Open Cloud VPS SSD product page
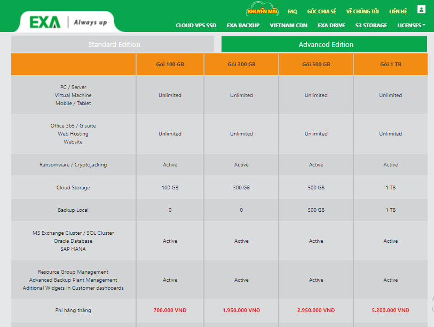 click(196, 25)
